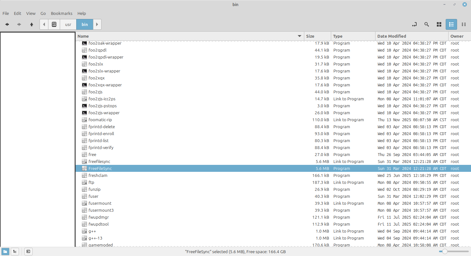Click the fusermount link icon
The height and width of the screenshot is (256, 471).
pyautogui.click(x=84, y=203)
